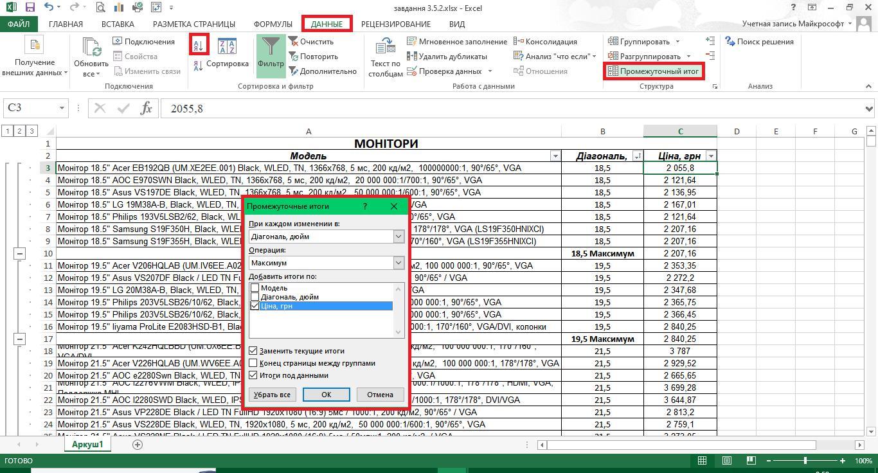Switch to РАЗМЕТКА СТРАНИЦЫ ribbon tab

point(194,24)
